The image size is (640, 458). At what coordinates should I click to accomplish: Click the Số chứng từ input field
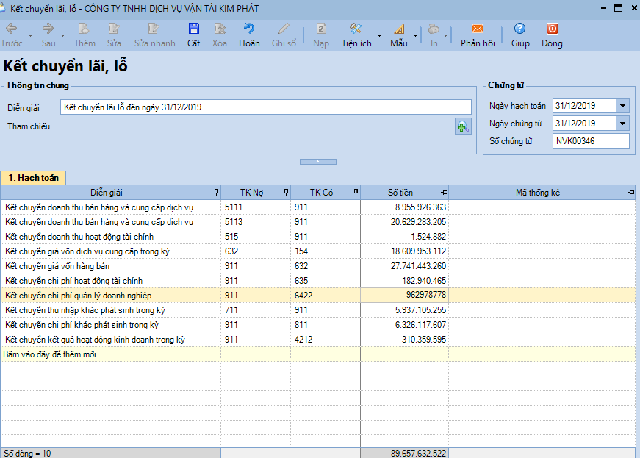click(x=591, y=141)
